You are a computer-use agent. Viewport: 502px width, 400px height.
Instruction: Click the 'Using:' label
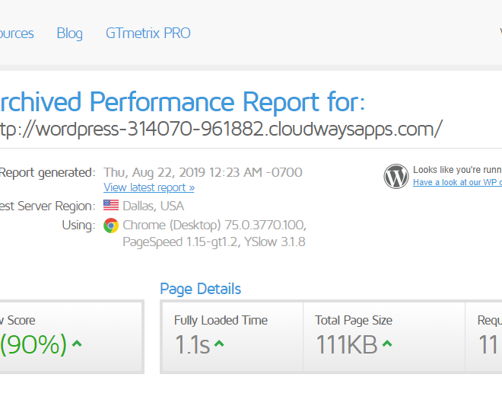click(79, 226)
